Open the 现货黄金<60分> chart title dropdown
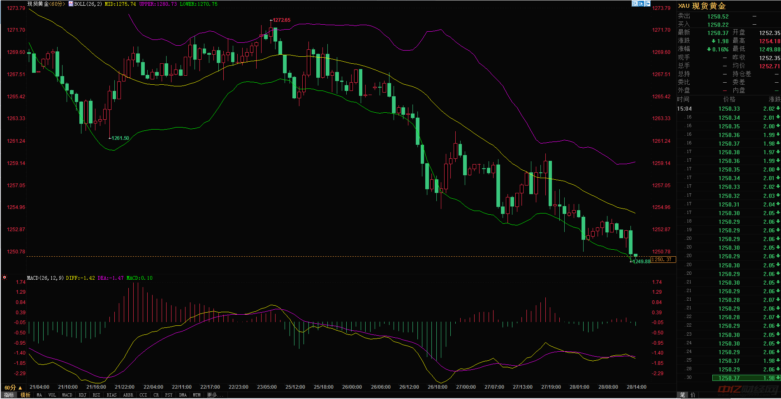The image size is (781, 399). click(x=46, y=4)
